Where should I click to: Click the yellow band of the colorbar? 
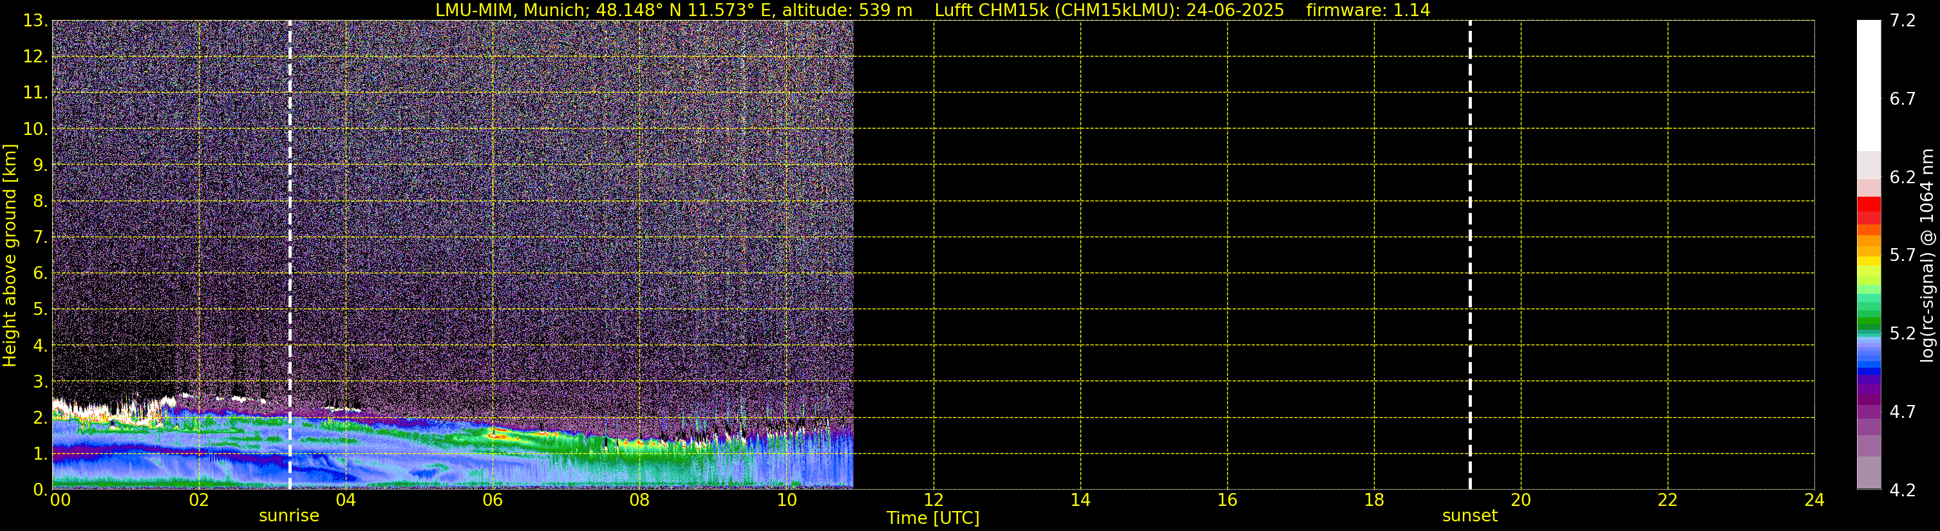point(1869,262)
